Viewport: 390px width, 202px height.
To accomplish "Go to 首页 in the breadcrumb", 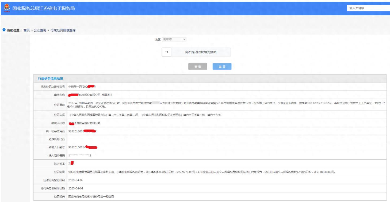I will point(26,30).
